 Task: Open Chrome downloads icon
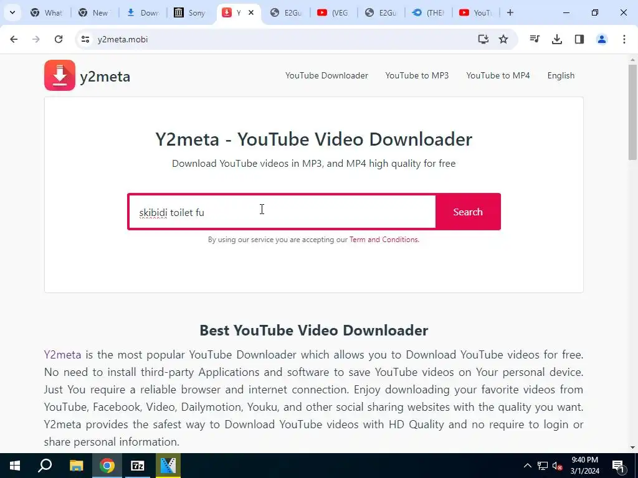[557, 39]
